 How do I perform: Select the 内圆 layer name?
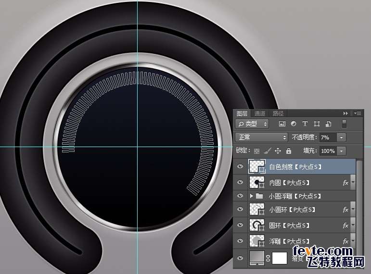click(x=289, y=183)
